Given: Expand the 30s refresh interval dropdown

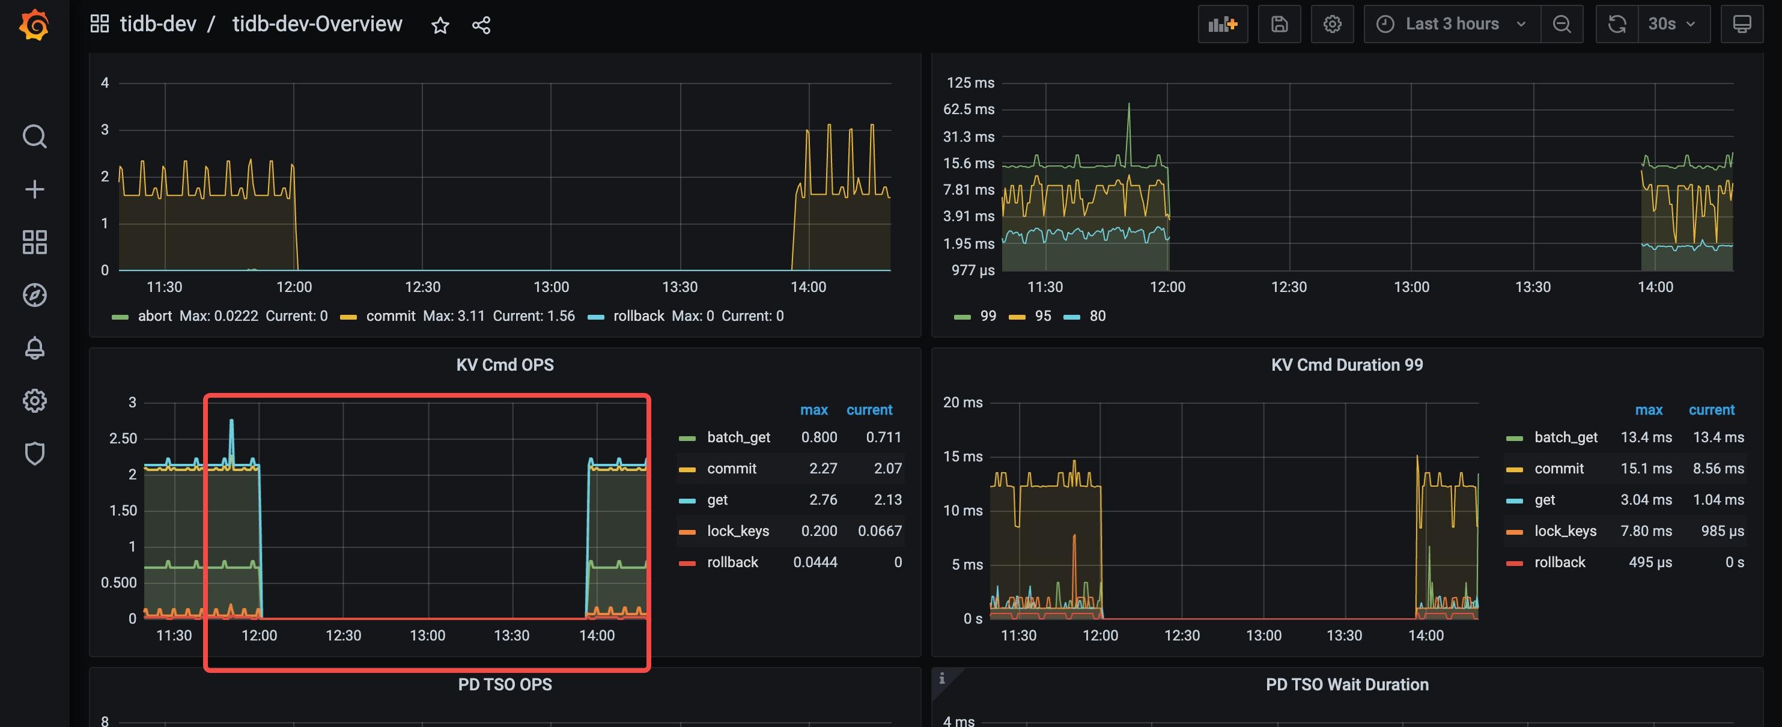Looking at the screenshot, I should pyautogui.click(x=1673, y=24).
